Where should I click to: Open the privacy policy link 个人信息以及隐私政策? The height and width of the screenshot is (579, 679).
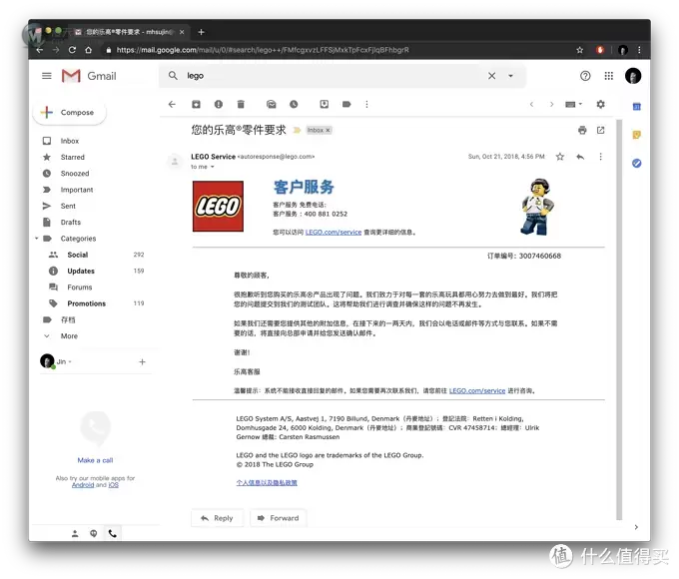pos(267,482)
